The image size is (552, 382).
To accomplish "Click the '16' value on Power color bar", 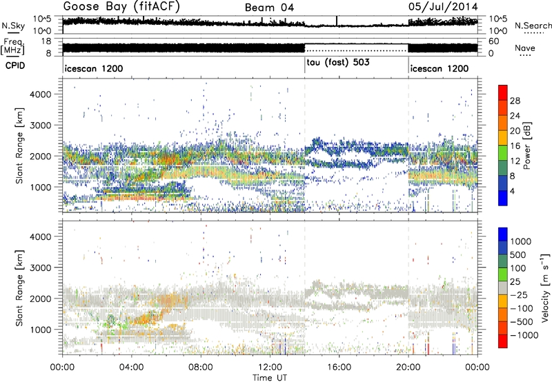I will click(515, 146).
